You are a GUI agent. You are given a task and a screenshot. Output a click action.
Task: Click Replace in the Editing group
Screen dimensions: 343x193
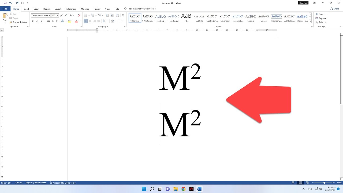coord(321,18)
